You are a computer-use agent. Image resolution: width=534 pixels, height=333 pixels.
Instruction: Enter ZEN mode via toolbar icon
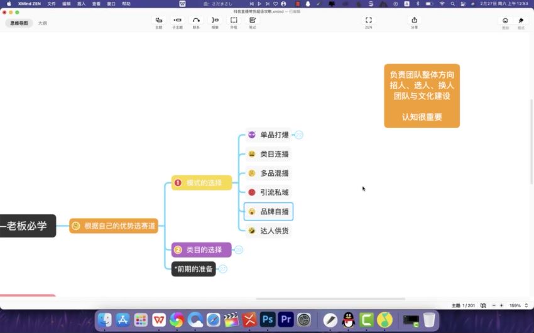(369, 20)
